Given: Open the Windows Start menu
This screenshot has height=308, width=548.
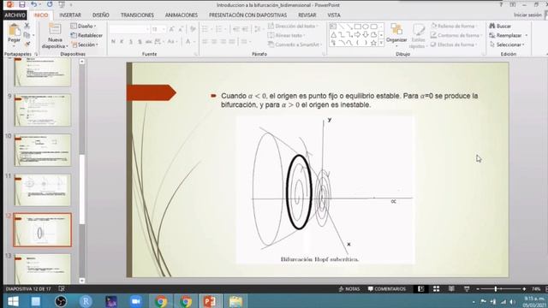Looking at the screenshot, I should (x=14, y=301).
